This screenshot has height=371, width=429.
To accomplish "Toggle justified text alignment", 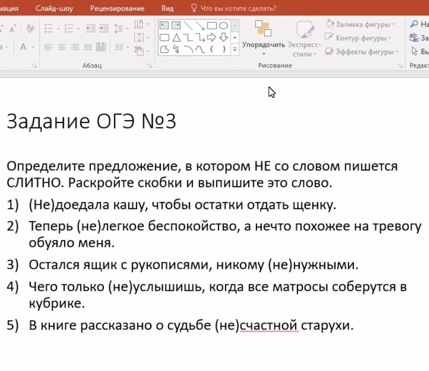I will pos(88,47).
